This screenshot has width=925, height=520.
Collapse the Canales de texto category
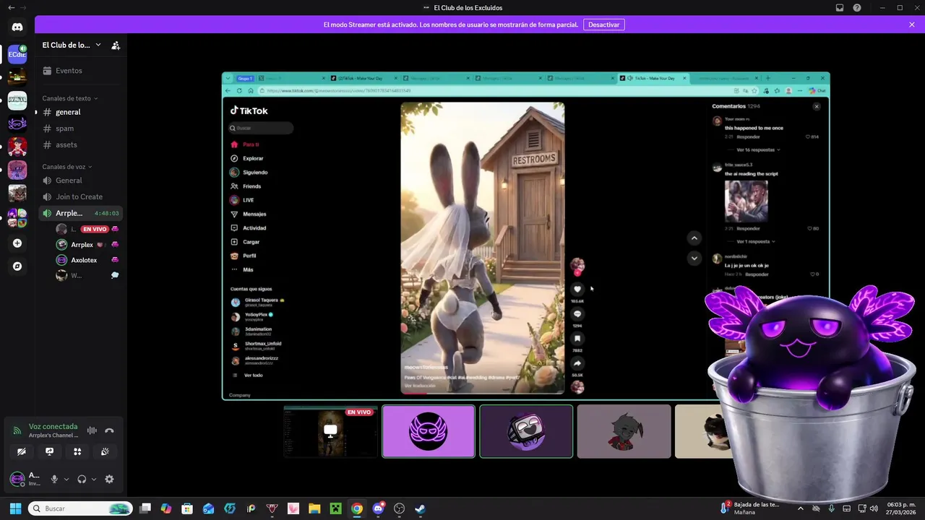tap(70, 98)
